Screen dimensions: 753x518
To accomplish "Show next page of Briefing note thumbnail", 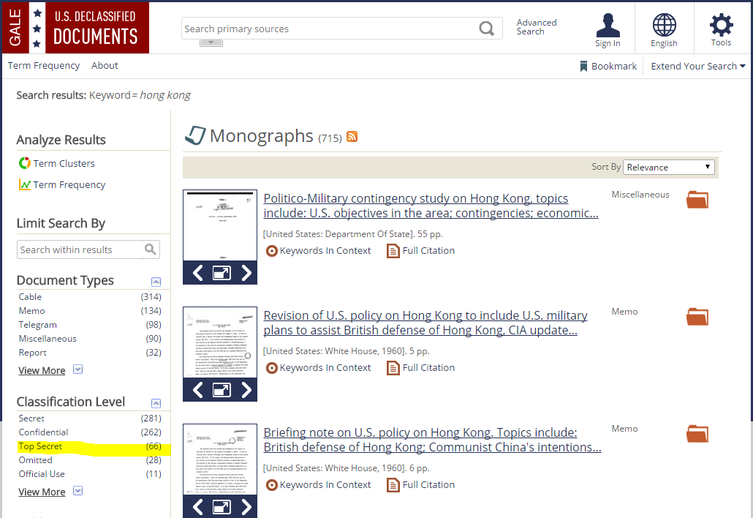I will (x=246, y=507).
